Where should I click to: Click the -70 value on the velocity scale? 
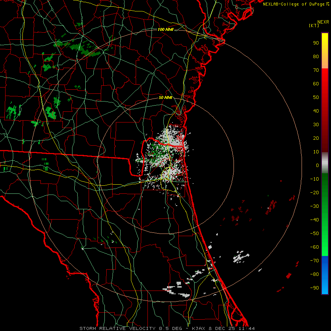coord(314,261)
